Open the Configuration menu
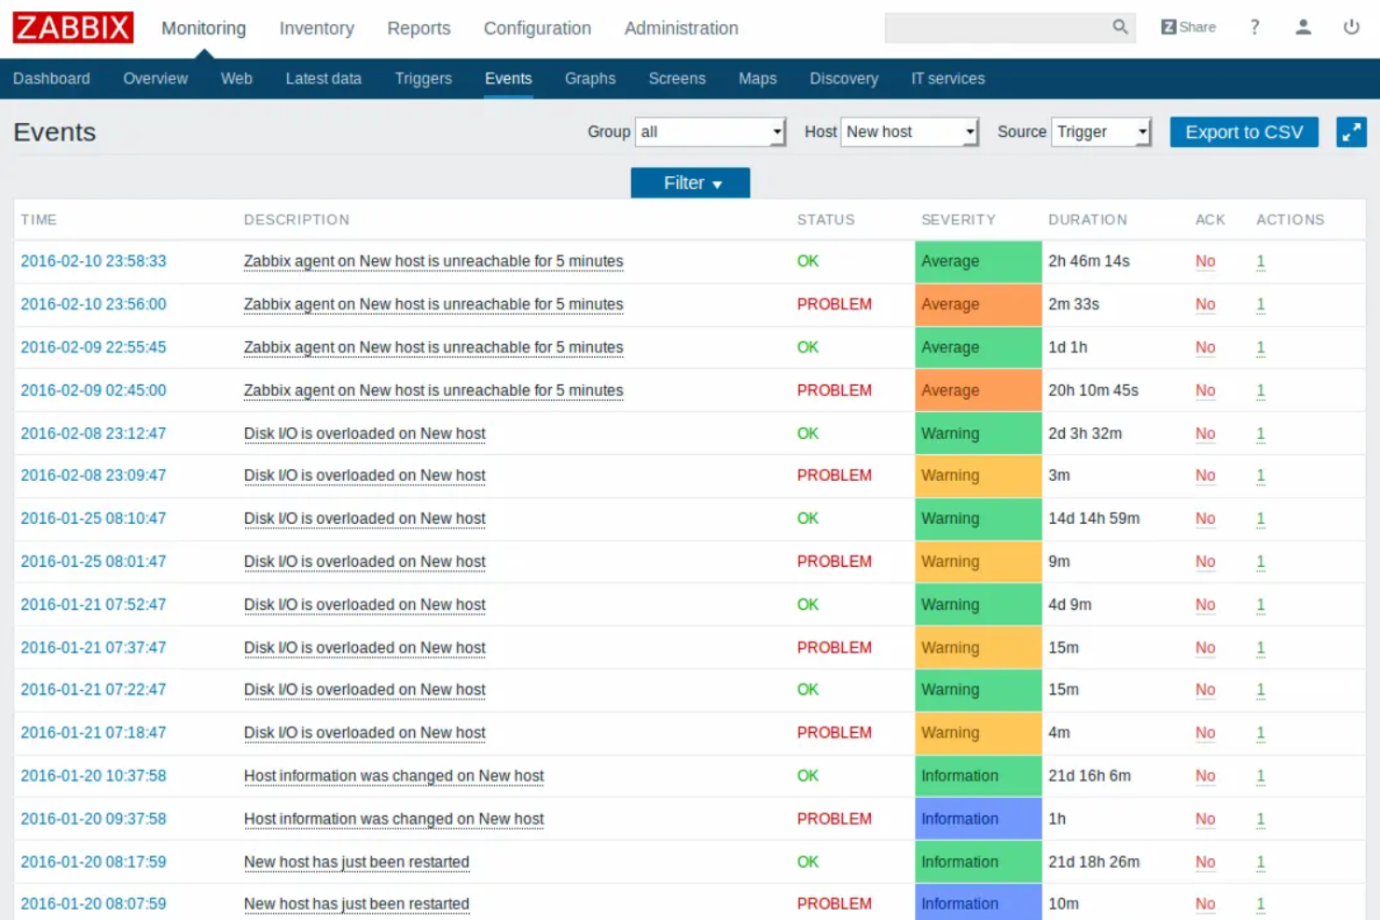Screen dimensions: 1380x920 [x=536, y=28]
